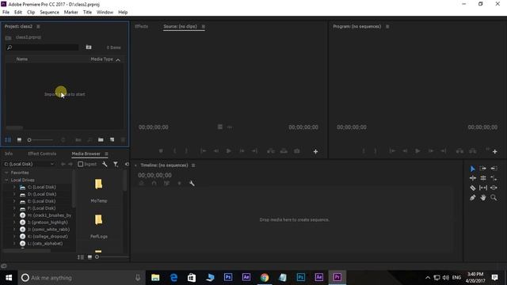The height and width of the screenshot is (285, 507).
Task: Switch to the Info tab
Action: click(x=9, y=154)
